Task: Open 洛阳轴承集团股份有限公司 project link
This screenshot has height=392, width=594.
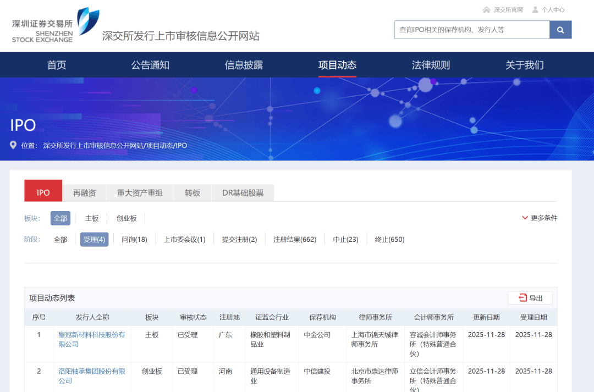Action: coord(92,371)
